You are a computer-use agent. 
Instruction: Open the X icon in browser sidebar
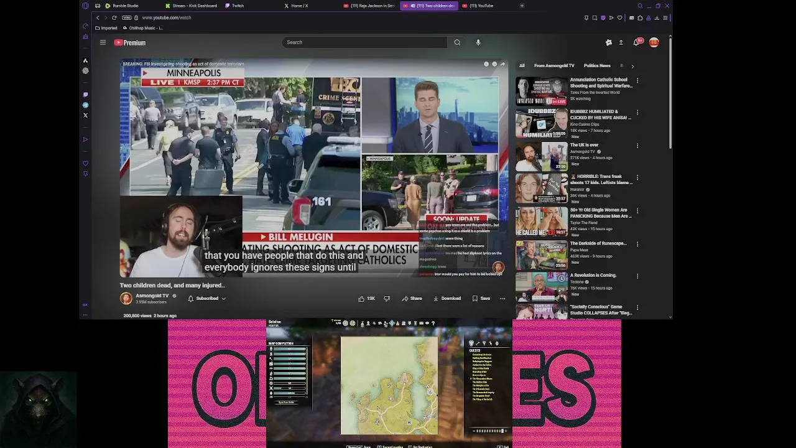click(85, 115)
